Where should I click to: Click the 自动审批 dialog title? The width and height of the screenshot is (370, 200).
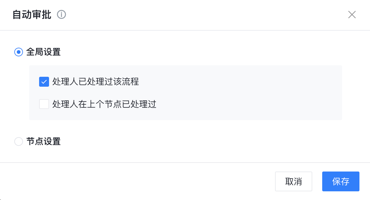click(x=32, y=15)
